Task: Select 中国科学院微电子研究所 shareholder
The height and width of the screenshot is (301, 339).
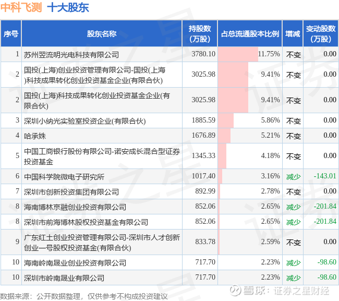Action: 64,177
